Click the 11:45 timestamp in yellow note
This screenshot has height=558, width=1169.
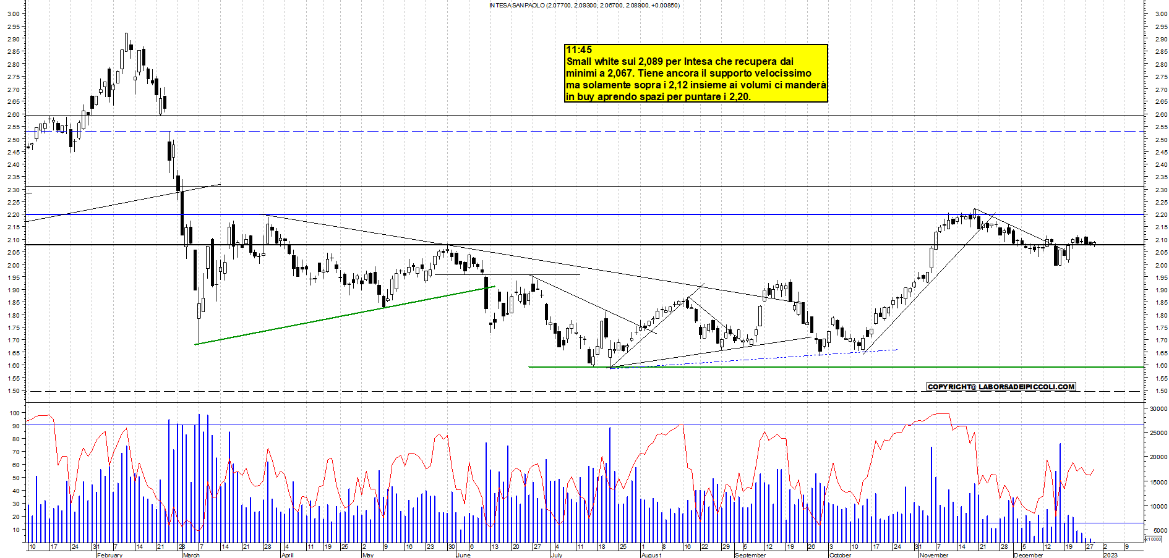(579, 50)
